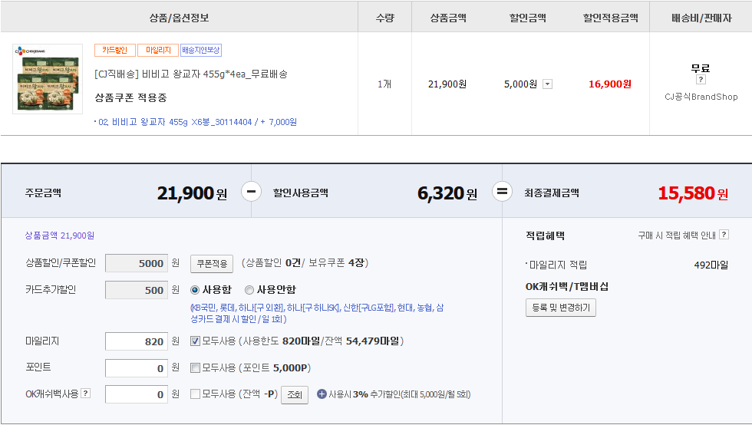
Task: Select the 사용함 radio for card discount
Action: 195,290
